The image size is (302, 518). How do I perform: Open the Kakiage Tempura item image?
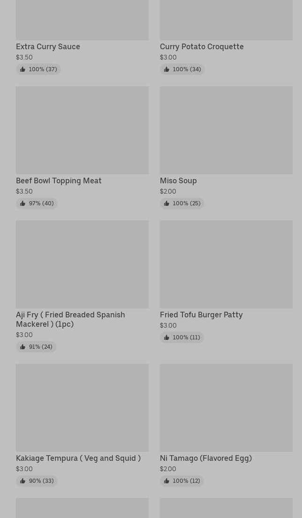pyautogui.click(x=82, y=408)
